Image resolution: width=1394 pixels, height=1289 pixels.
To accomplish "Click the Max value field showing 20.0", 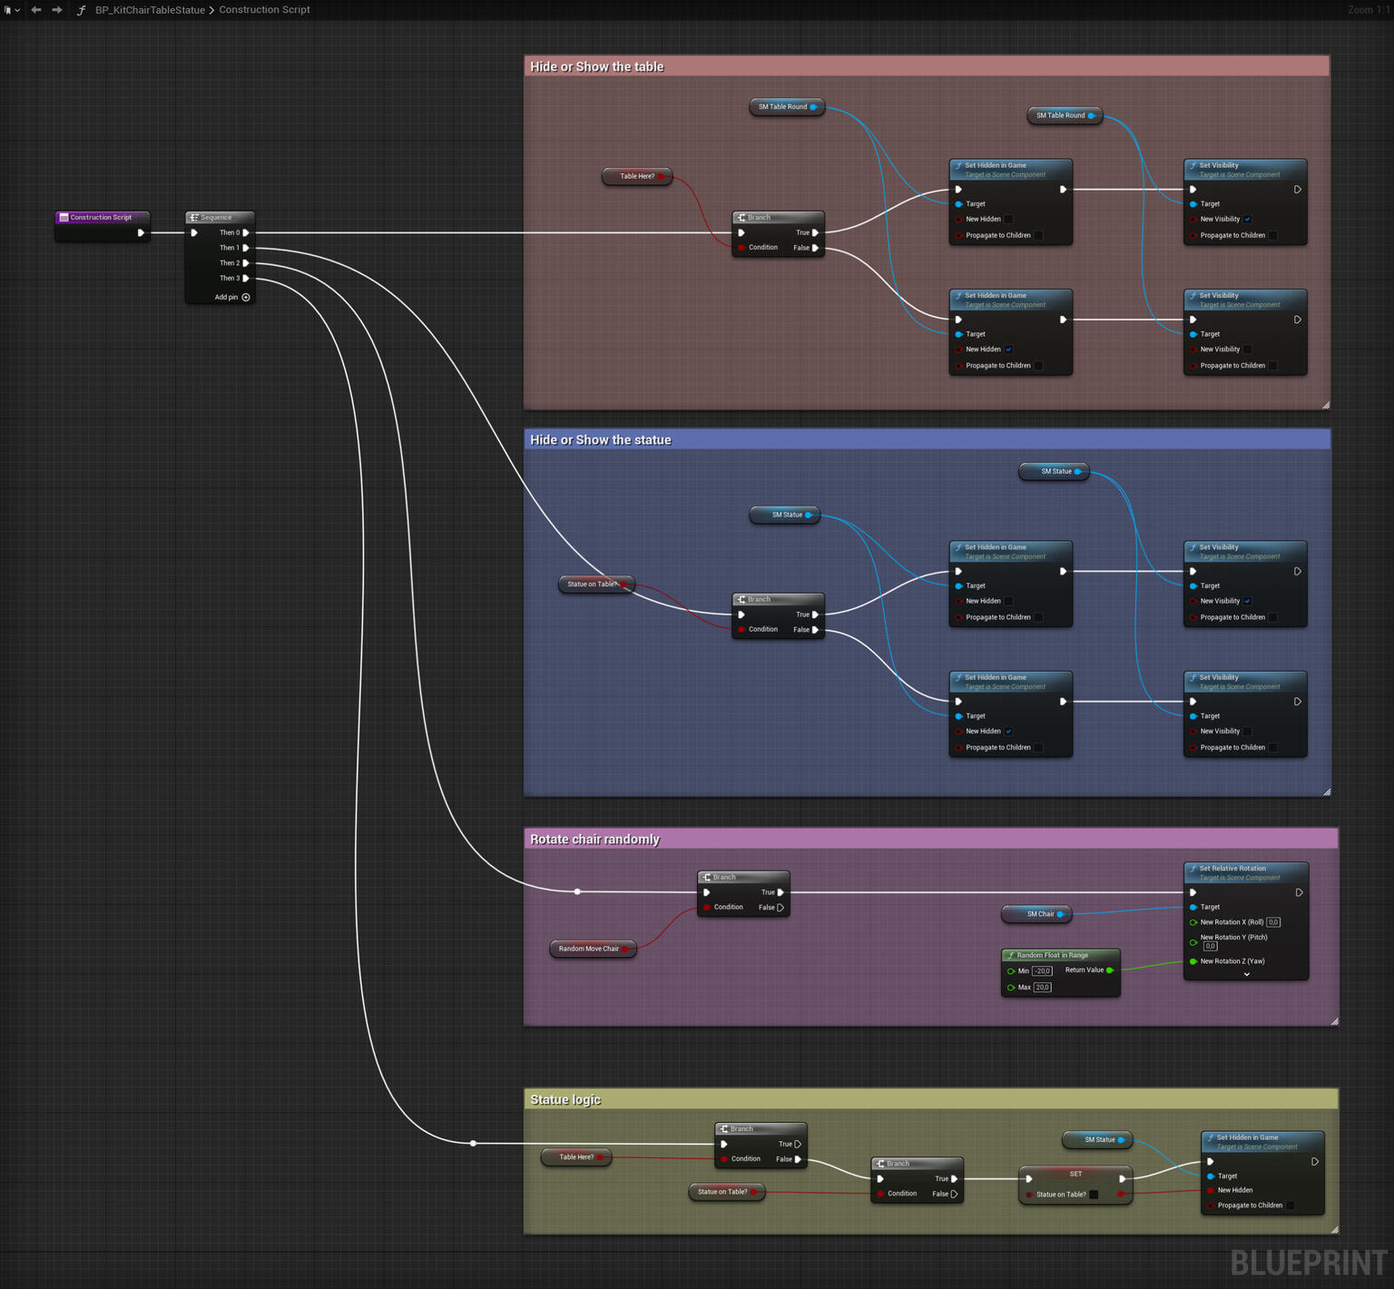I will click(x=1042, y=988).
